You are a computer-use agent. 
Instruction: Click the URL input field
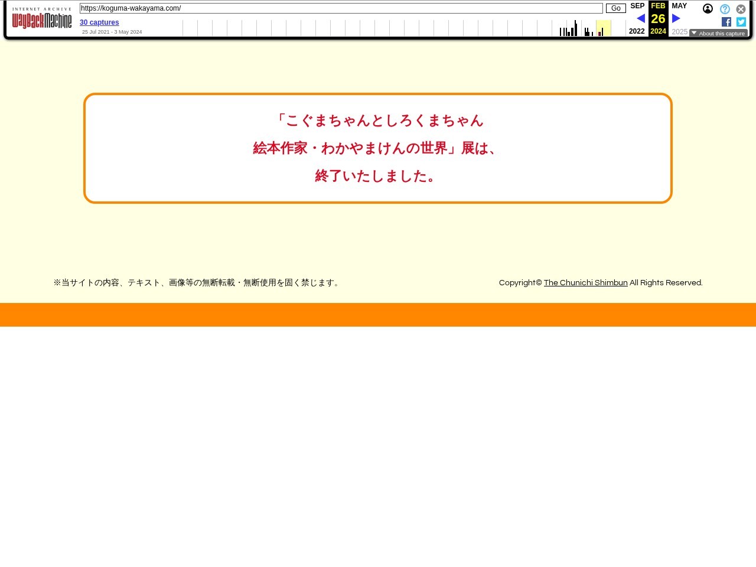[x=341, y=8]
